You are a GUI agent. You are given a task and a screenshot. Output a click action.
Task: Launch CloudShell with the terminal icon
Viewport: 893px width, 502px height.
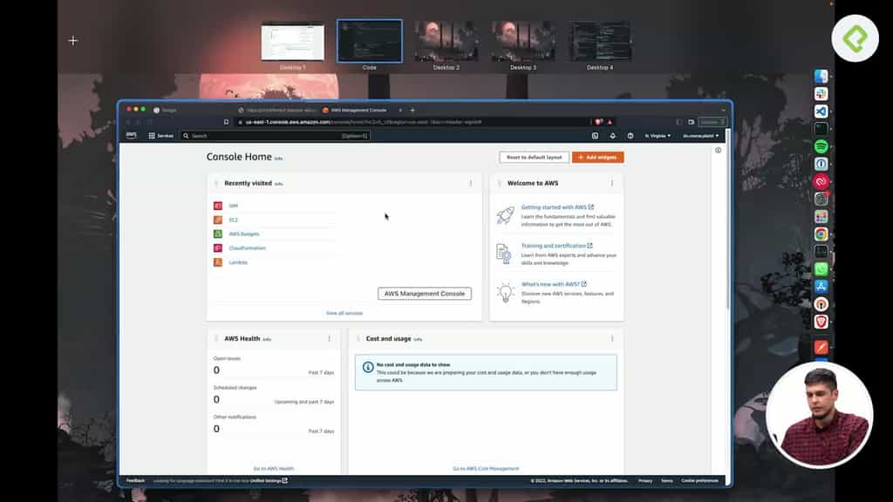point(594,136)
